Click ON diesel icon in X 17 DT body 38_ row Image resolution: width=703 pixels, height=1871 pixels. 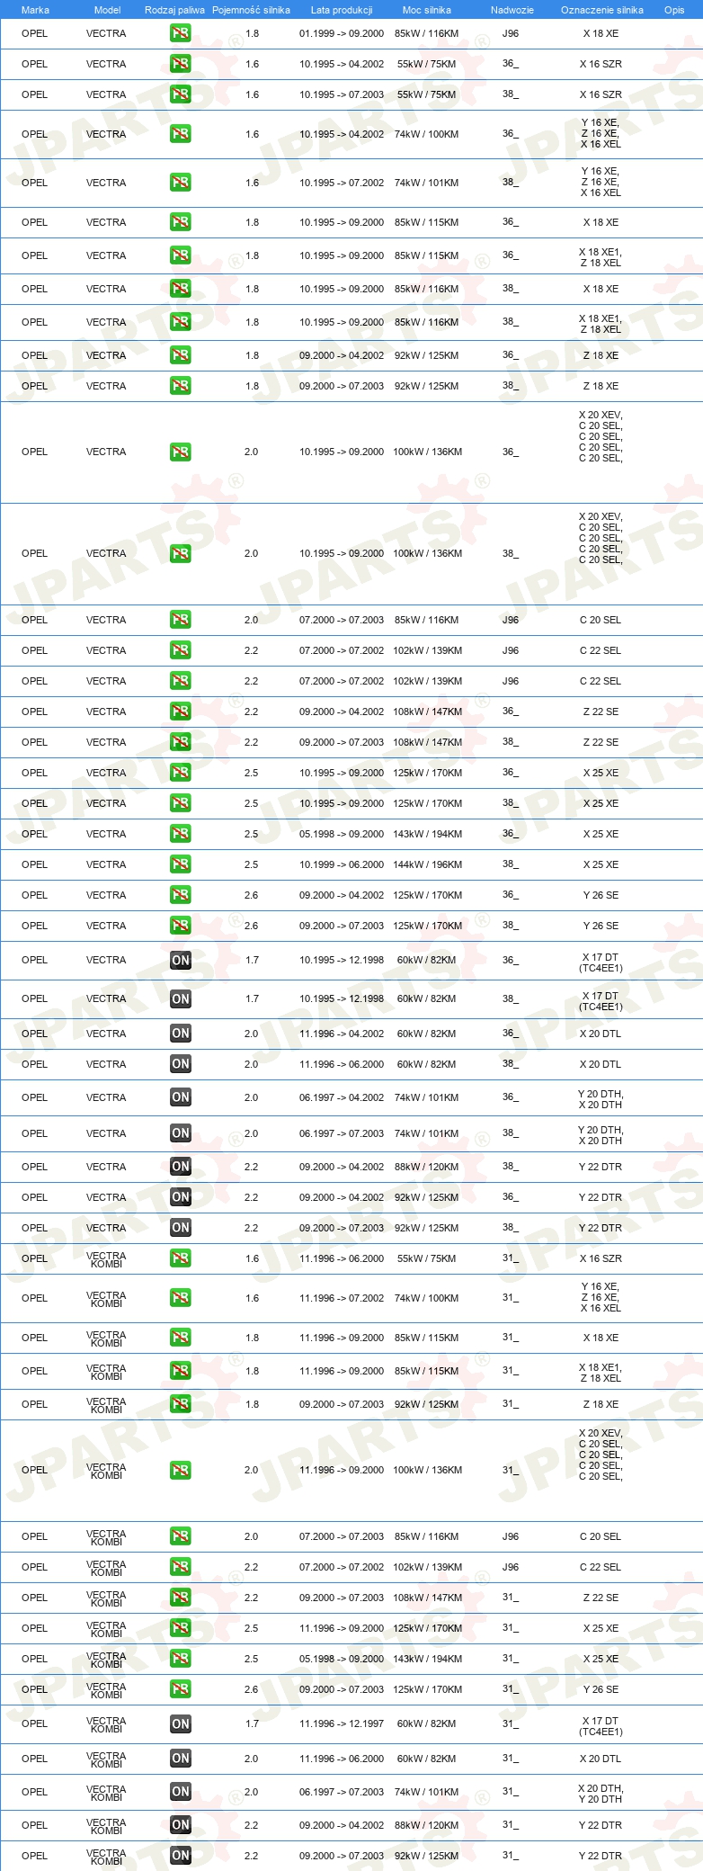pyautogui.click(x=180, y=998)
